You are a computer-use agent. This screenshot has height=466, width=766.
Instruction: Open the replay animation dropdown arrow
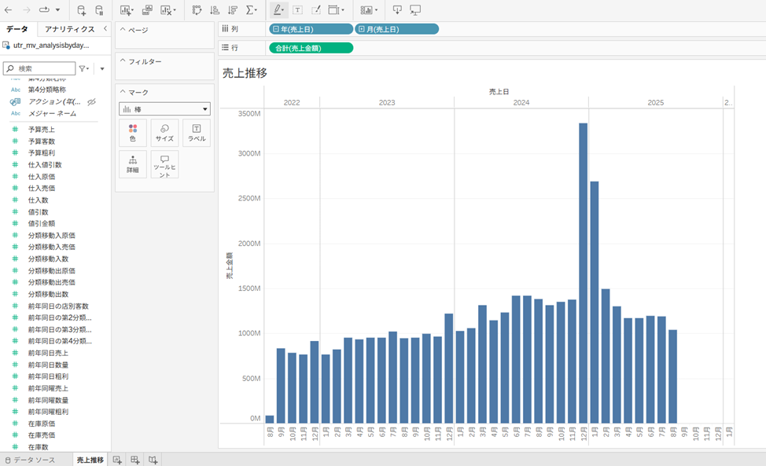point(57,9)
